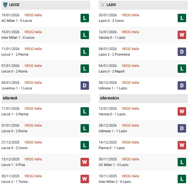Click the Lazio team crest icon

click(103, 5)
